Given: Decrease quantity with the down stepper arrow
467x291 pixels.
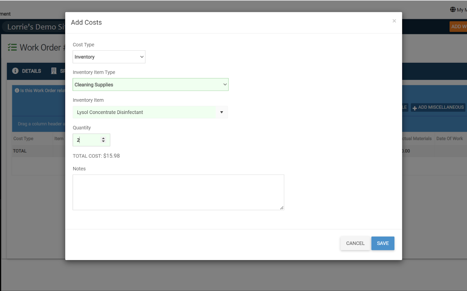Looking at the screenshot, I should [103, 142].
